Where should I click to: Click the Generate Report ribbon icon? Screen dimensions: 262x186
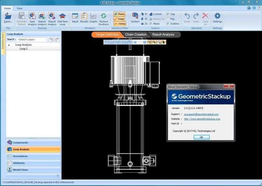coord(22,19)
